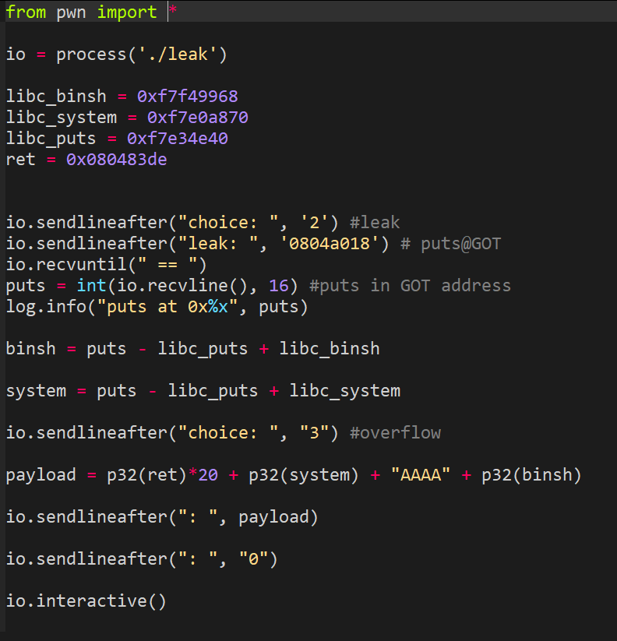This screenshot has width=617, height=641.
Task: Click p32(ret)*20 in the payload line
Action: pyautogui.click(x=162, y=475)
